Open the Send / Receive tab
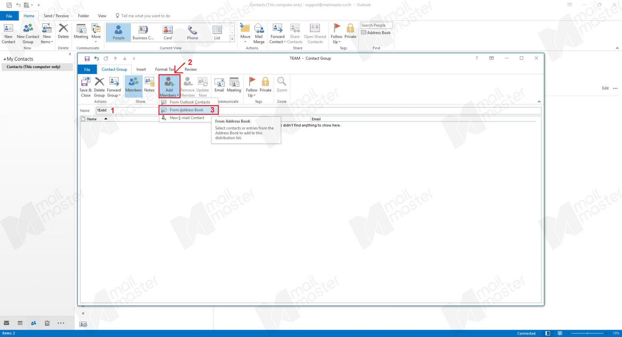Viewport: 622px width, 337px height. [x=56, y=16]
